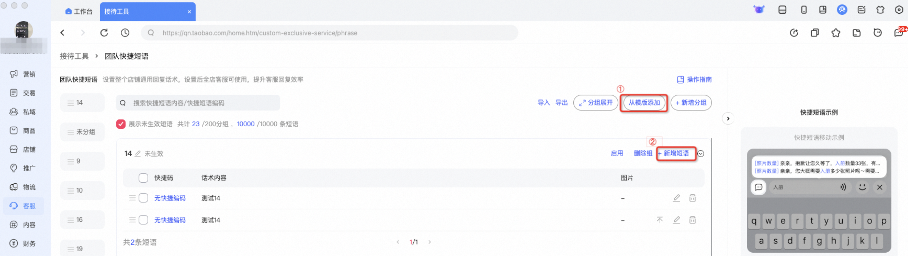Select all phrases via header checkbox
Screen dimensions: 908x256
143,178
